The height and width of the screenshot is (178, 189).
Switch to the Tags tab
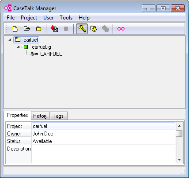pos(58,116)
